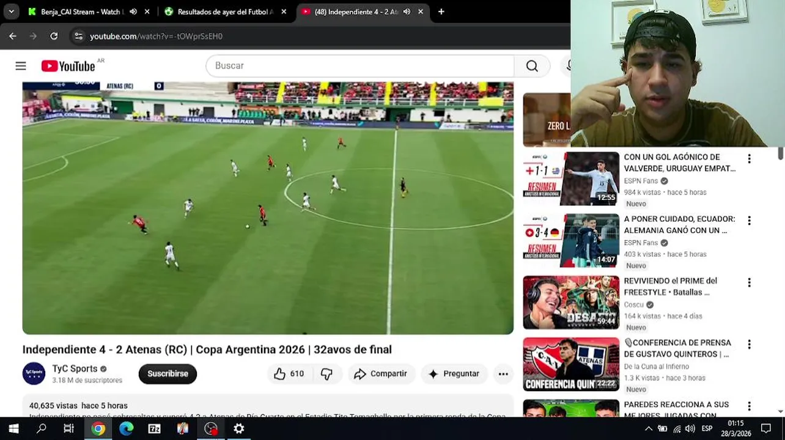Open a new browser tab

click(x=441, y=12)
